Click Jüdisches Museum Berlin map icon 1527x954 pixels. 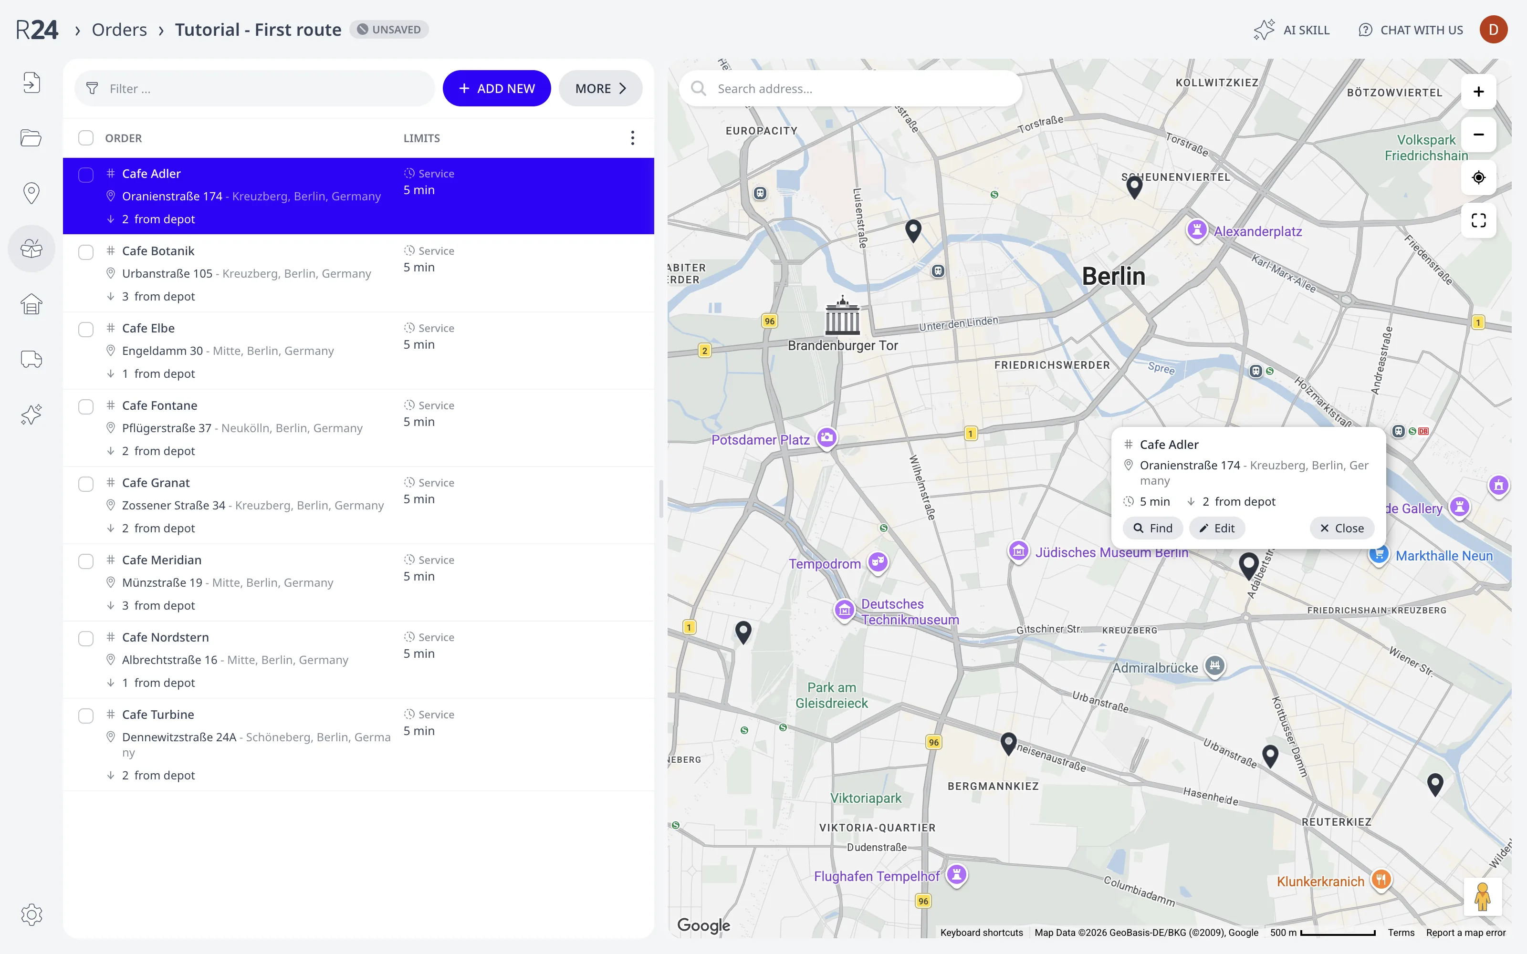point(1018,551)
